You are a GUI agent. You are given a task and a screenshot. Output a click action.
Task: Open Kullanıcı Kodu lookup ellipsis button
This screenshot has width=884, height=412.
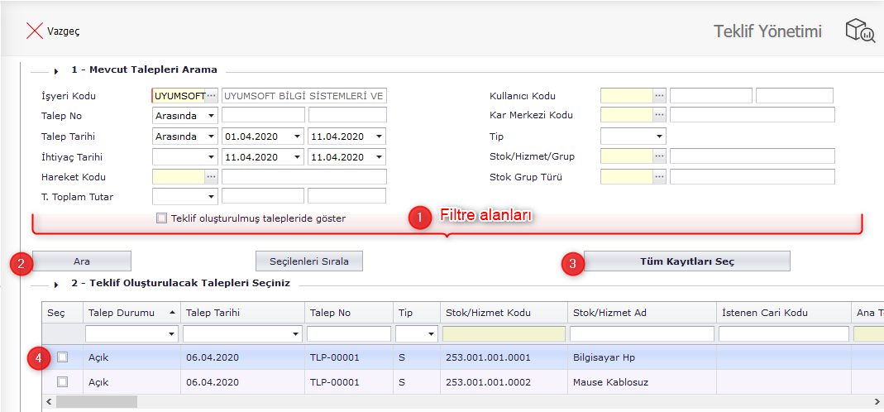coord(659,95)
